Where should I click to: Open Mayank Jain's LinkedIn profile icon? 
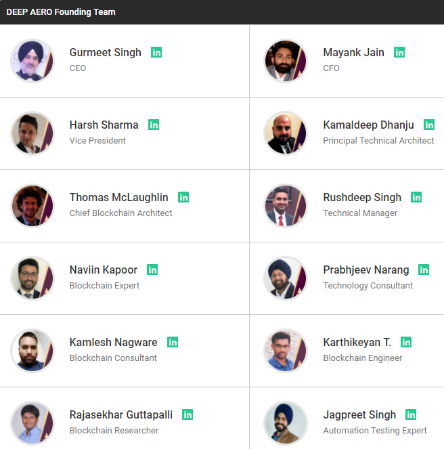[x=399, y=52]
